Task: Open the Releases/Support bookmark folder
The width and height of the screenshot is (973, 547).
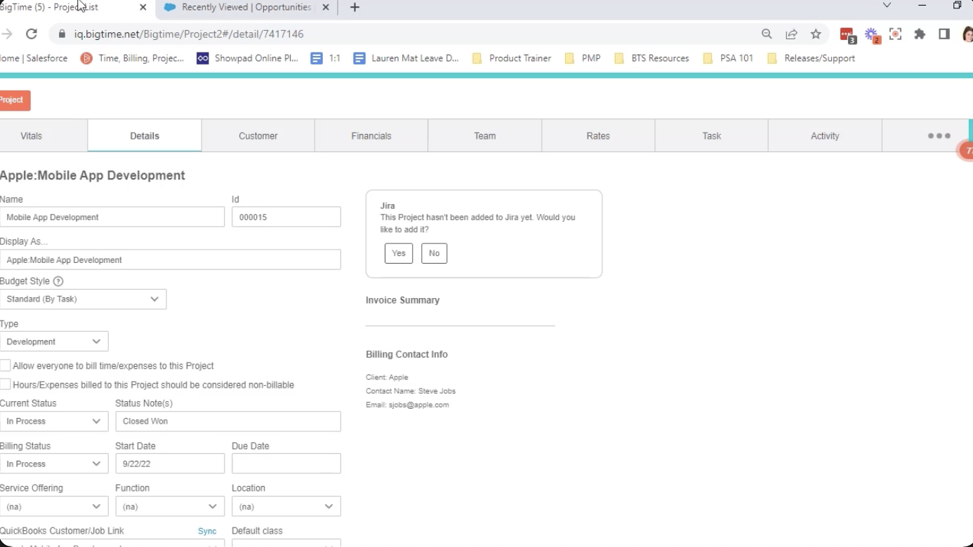Action: tap(811, 58)
